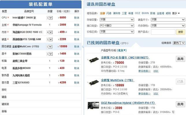Cancel the 散热器 selection with 取消
Viewport: 186px width, 115px height.
(77, 75)
